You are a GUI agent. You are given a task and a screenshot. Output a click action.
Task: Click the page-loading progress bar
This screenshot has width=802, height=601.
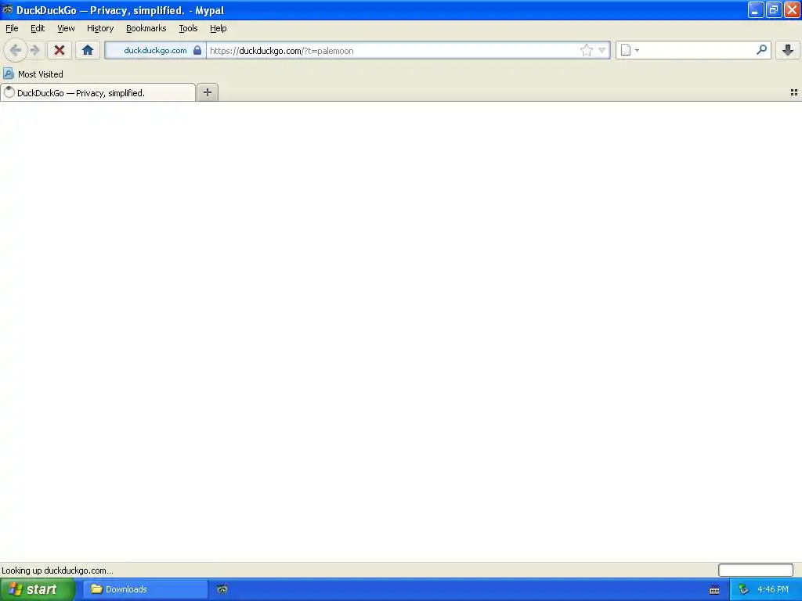coord(756,570)
